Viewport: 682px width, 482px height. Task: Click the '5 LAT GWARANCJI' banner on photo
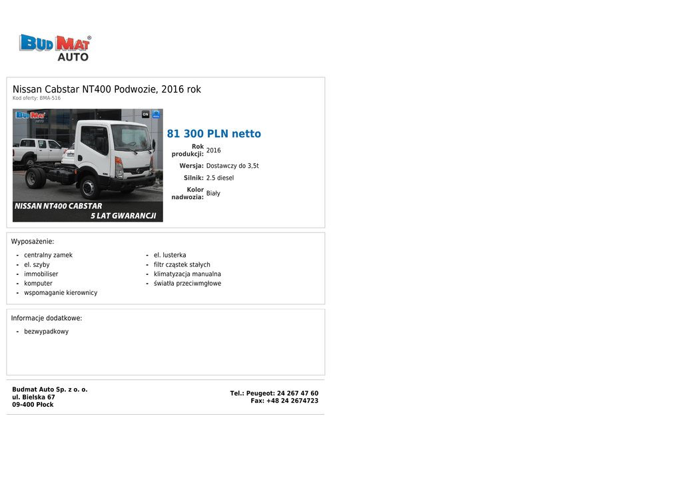(123, 216)
